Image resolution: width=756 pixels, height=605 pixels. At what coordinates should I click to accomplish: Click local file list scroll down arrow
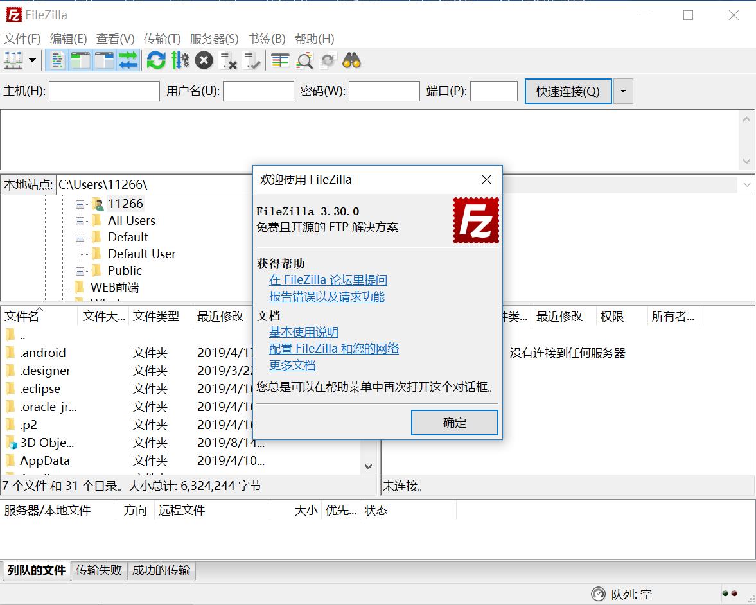368,466
